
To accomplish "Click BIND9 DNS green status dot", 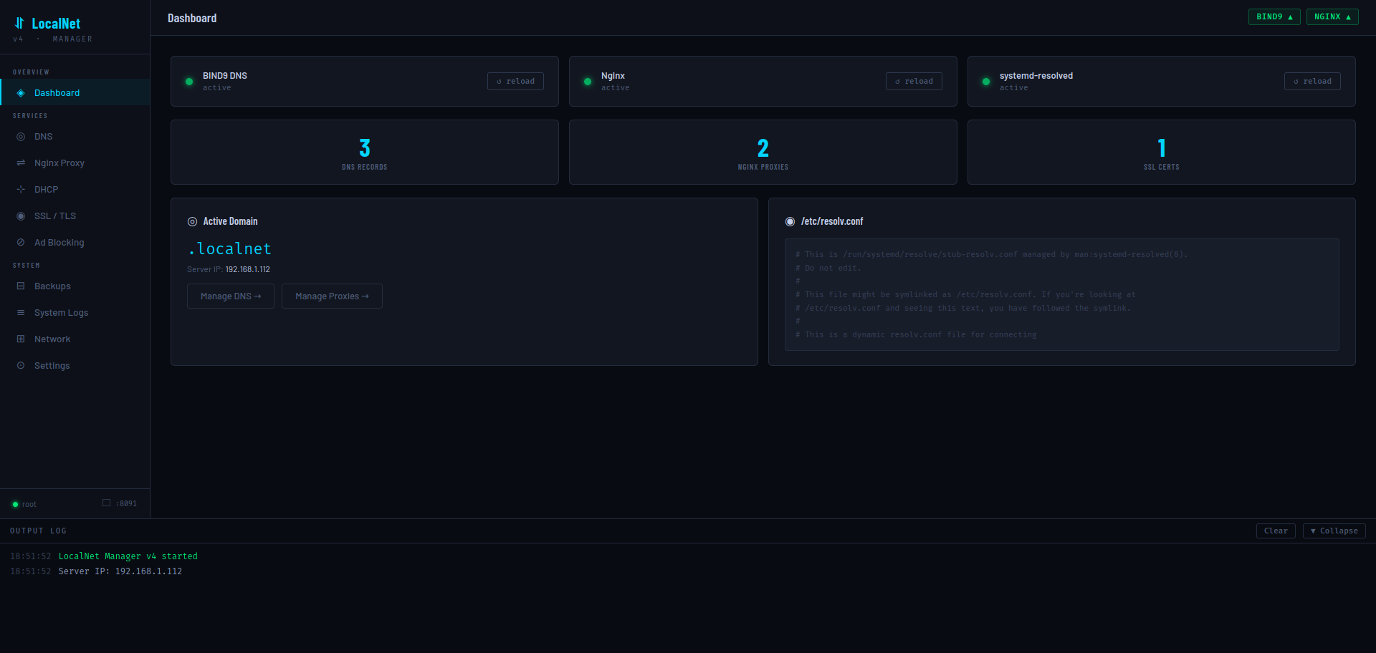I will [189, 82].
